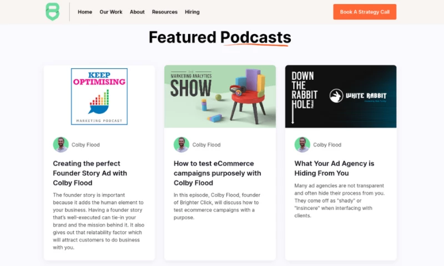Open the Home menu item
This screenshot has width=444, height=266.
click(x=85, y=12)
